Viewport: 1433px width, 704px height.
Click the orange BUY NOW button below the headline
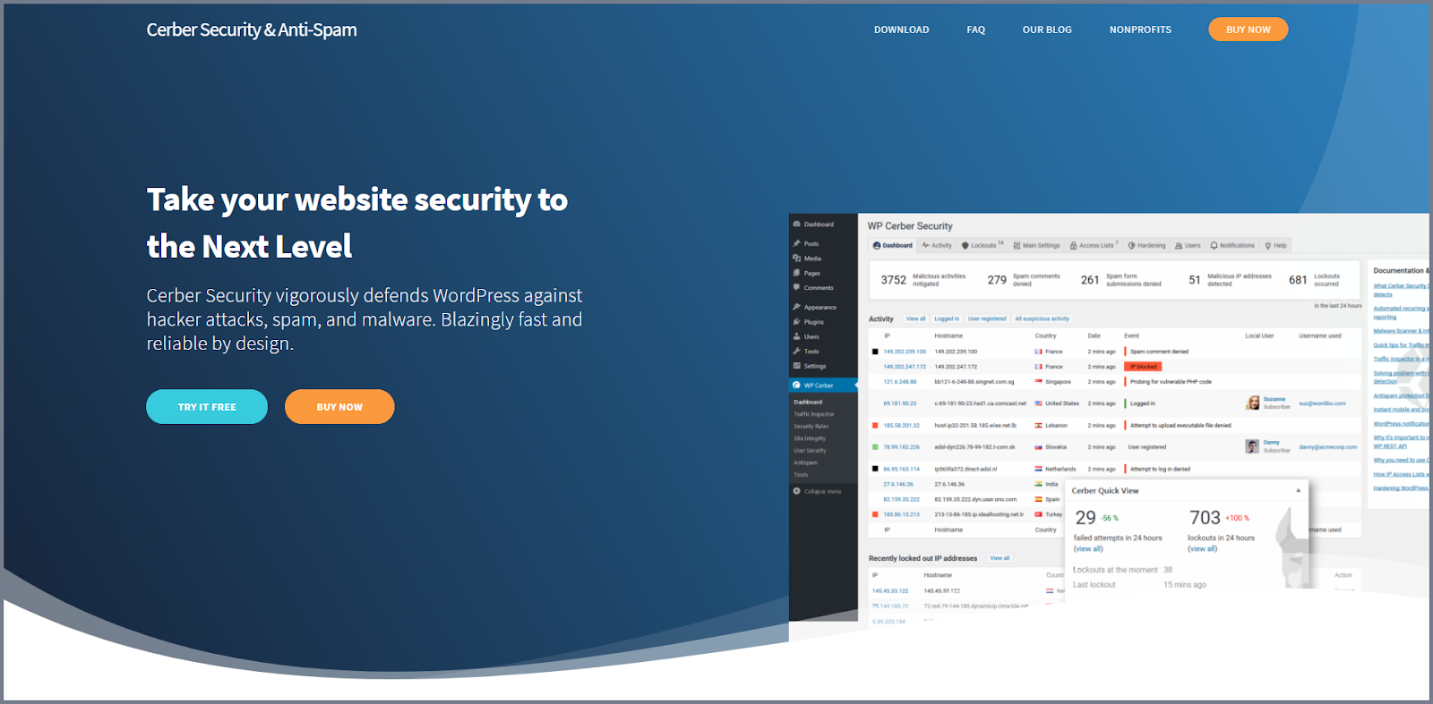(339, 407)
